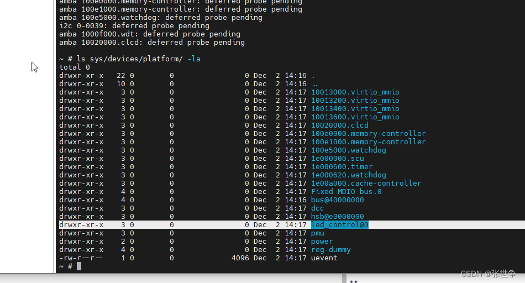Click the dcc directory name
525x283 pixels.
[317, 208]
